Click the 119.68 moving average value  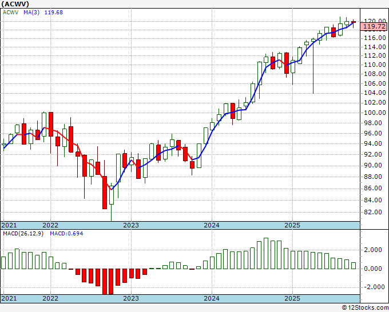(x=54, y=13)
